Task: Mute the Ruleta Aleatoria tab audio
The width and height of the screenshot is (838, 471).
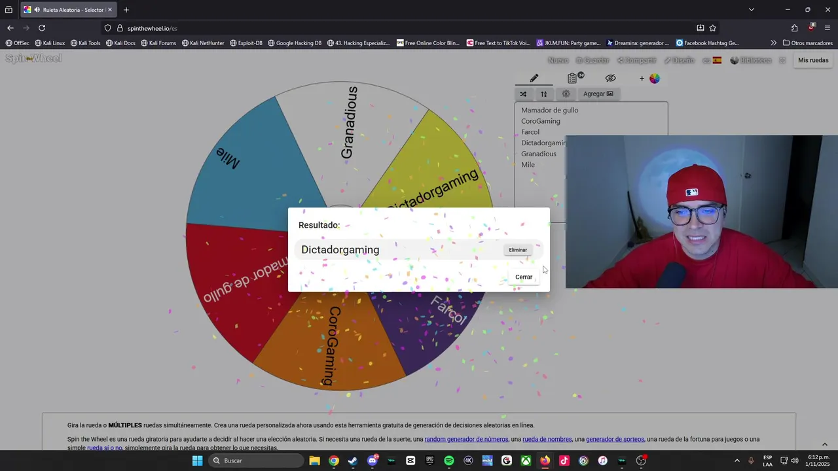Action: (37, 10)
